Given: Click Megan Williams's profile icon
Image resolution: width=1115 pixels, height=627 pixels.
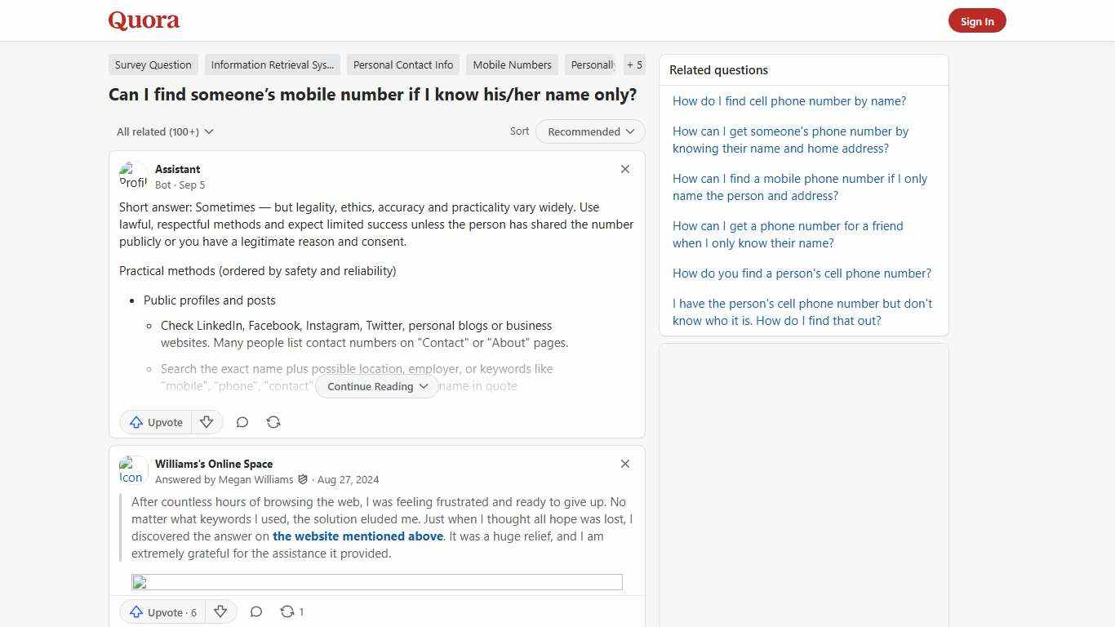Looking at the screenshot, I should point(131,470).
